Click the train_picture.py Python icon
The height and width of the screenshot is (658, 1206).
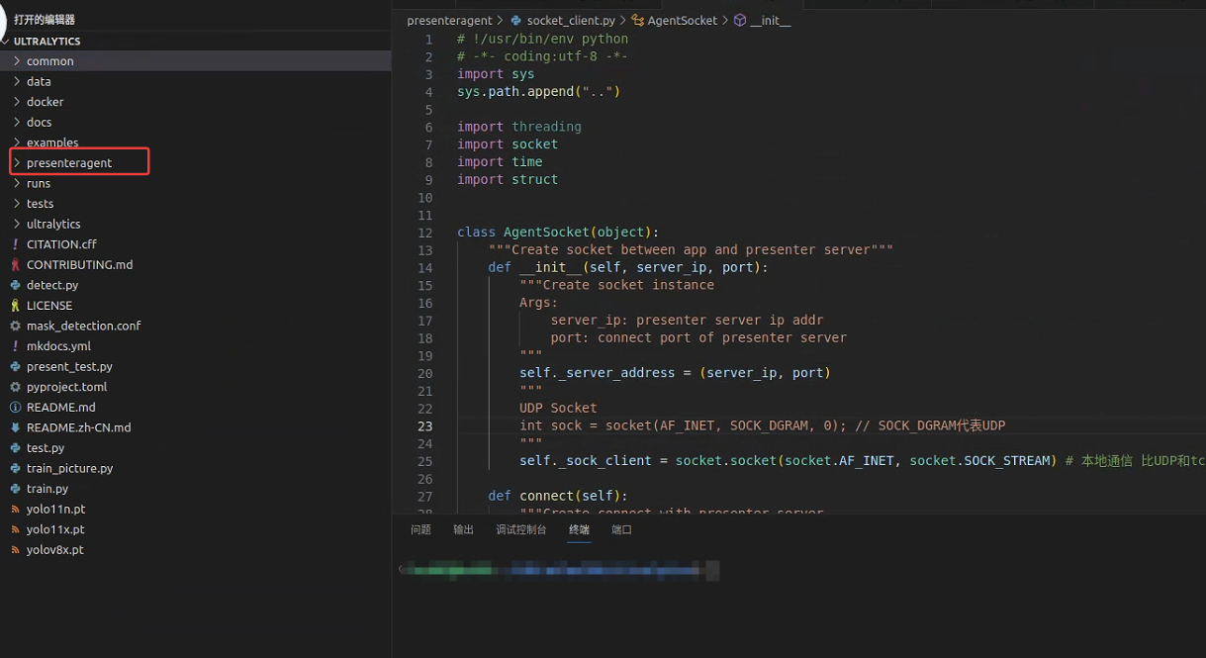(x=15, y=468)
